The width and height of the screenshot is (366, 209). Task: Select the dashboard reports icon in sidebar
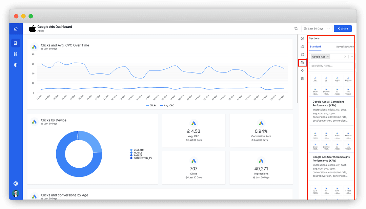click(16, 43)
